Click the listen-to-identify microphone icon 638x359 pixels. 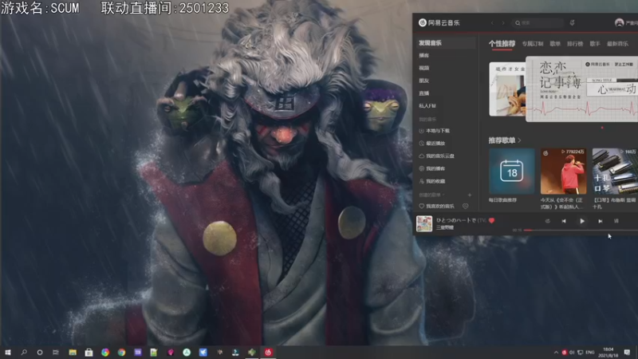[572, 23]
